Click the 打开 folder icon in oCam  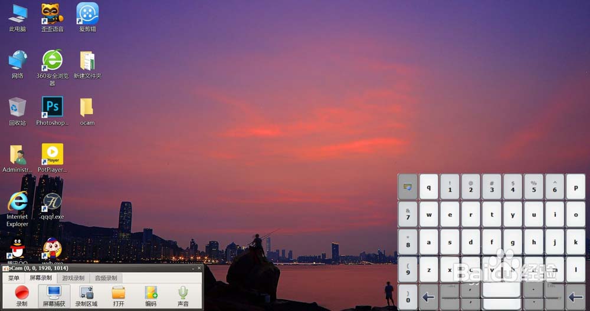119,296
